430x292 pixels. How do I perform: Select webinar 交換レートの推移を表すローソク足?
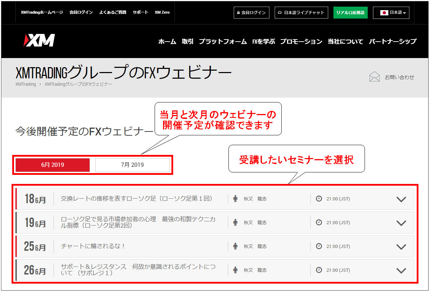(137, 199)
